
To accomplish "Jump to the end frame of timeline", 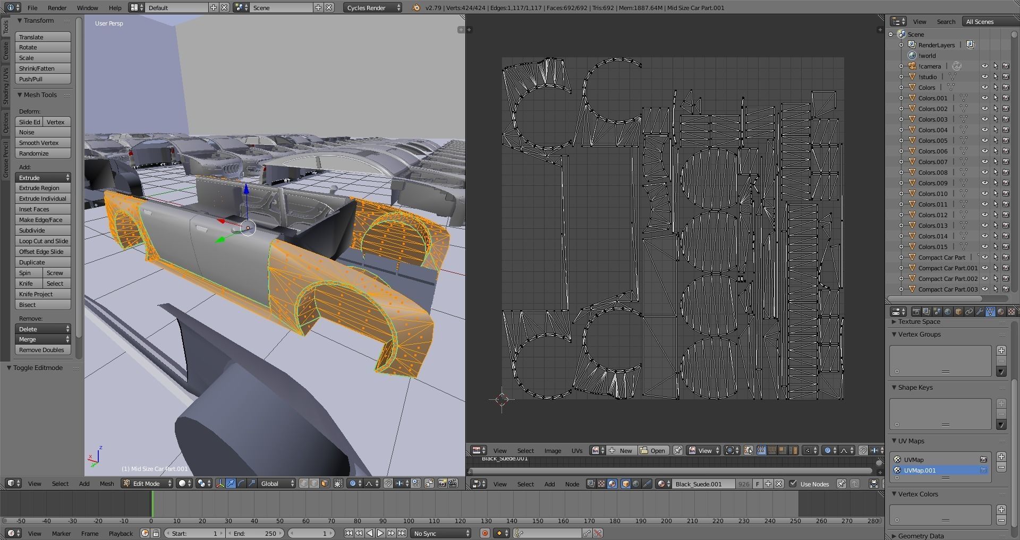I will pyautogui.click(x=402, y=533).
